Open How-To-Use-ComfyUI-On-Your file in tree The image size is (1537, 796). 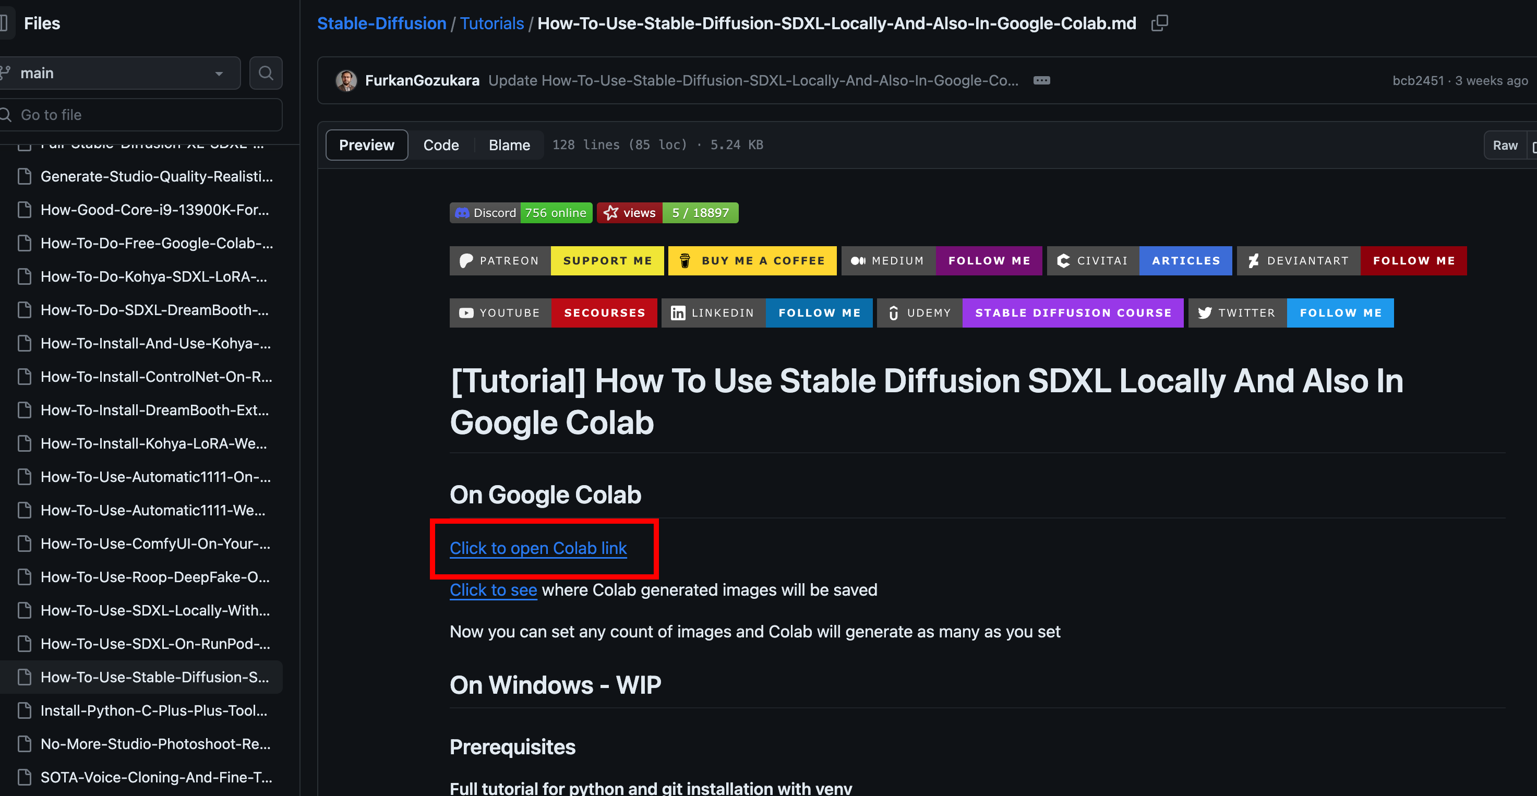click(155, 544)
